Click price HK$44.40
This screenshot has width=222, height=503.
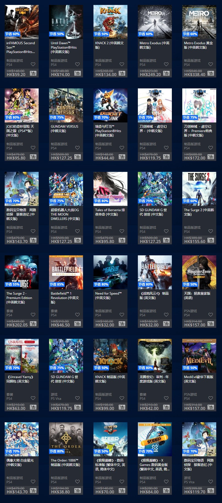coord(105,158)
